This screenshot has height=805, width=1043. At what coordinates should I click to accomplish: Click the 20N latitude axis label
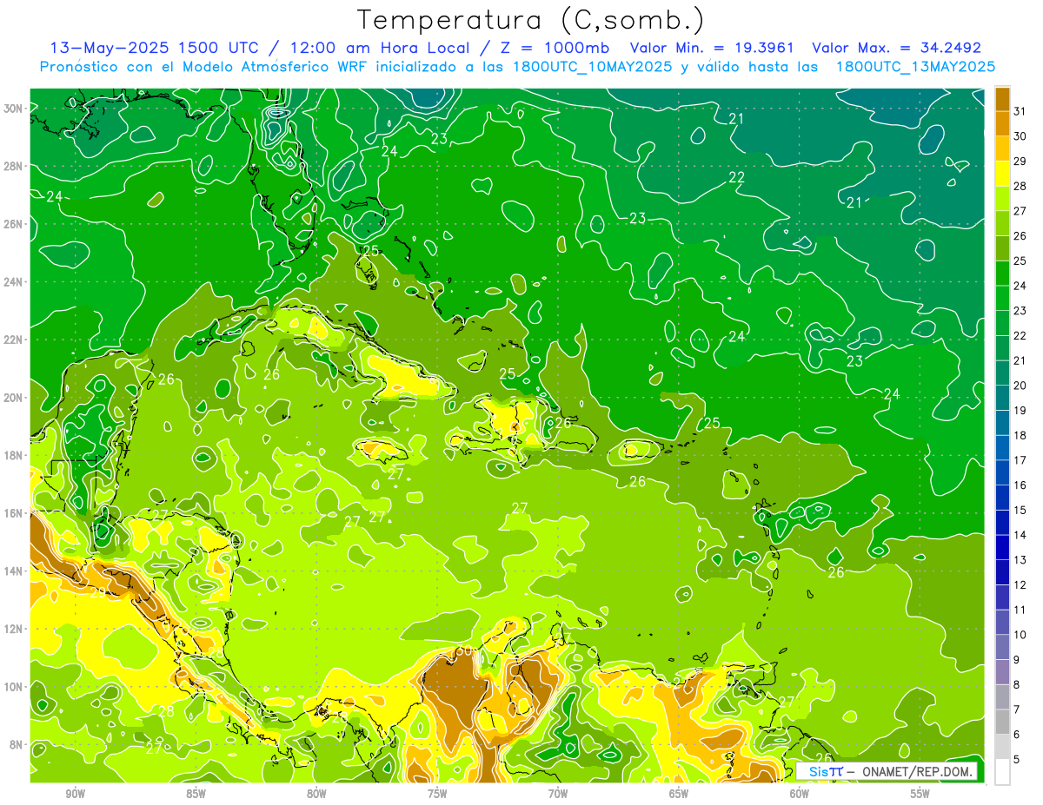(14, 397)
